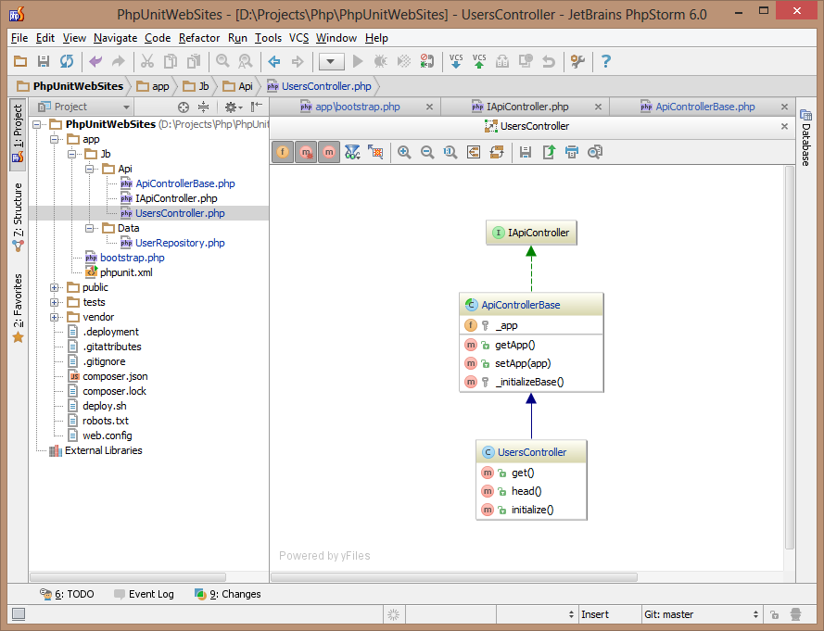This screenshot has height=631, width=824.
Task: Fit diagram content to the window
Action: coord(474,152)
